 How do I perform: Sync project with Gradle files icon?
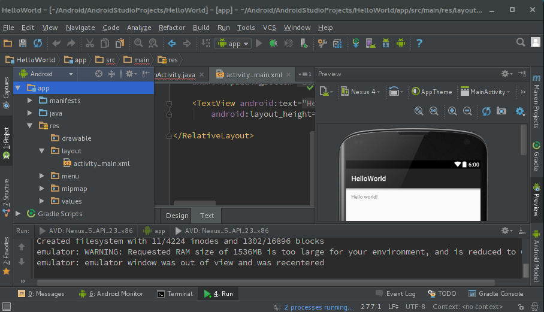356,43
